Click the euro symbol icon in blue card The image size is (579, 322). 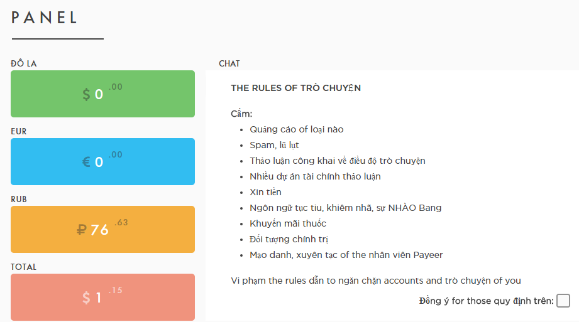(86, 163)
